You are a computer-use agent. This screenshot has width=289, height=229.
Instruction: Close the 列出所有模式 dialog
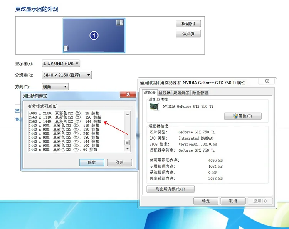tap(128, 94)
